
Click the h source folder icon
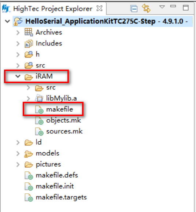pos(29,54)
